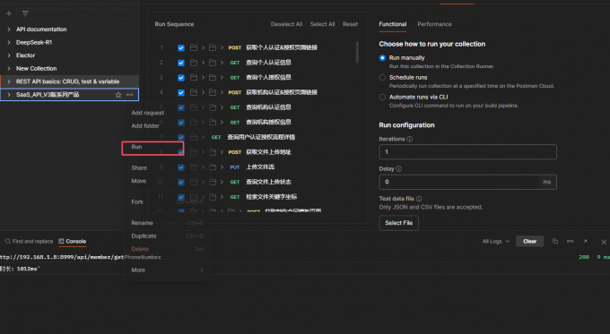Choose Delete from the context menu
Viewport: 610px width, 334px height.
pyautogui.click(x=140, y=249)
